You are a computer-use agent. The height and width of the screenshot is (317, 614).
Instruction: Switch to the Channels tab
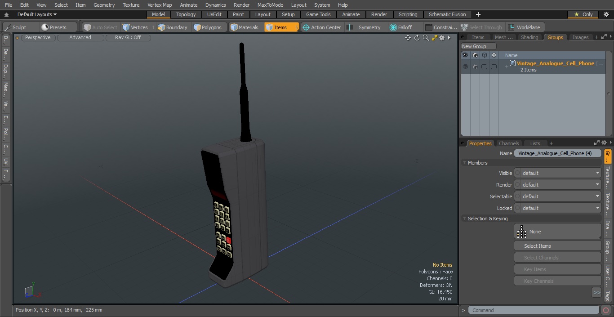tap(509, 143)
